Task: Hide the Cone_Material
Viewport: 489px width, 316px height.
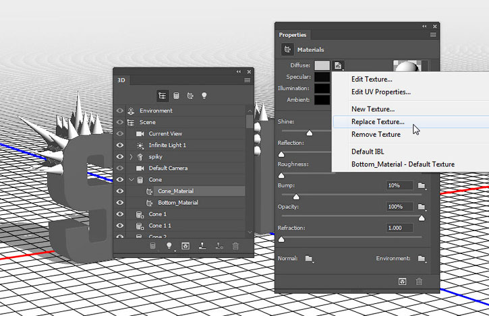Action: click(x=120, y=191)
